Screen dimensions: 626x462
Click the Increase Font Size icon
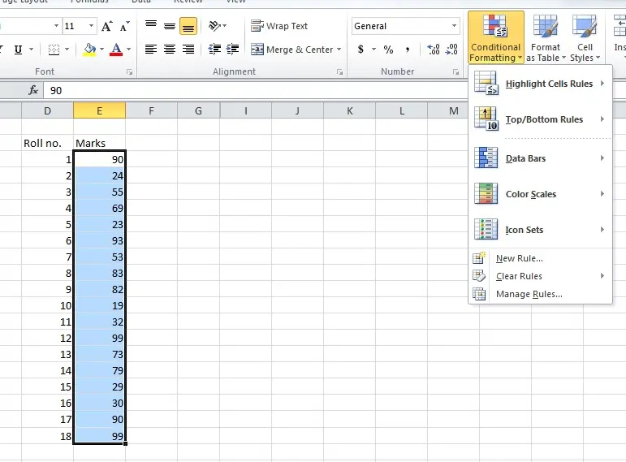pyautogui.click(x=106, y=26)
